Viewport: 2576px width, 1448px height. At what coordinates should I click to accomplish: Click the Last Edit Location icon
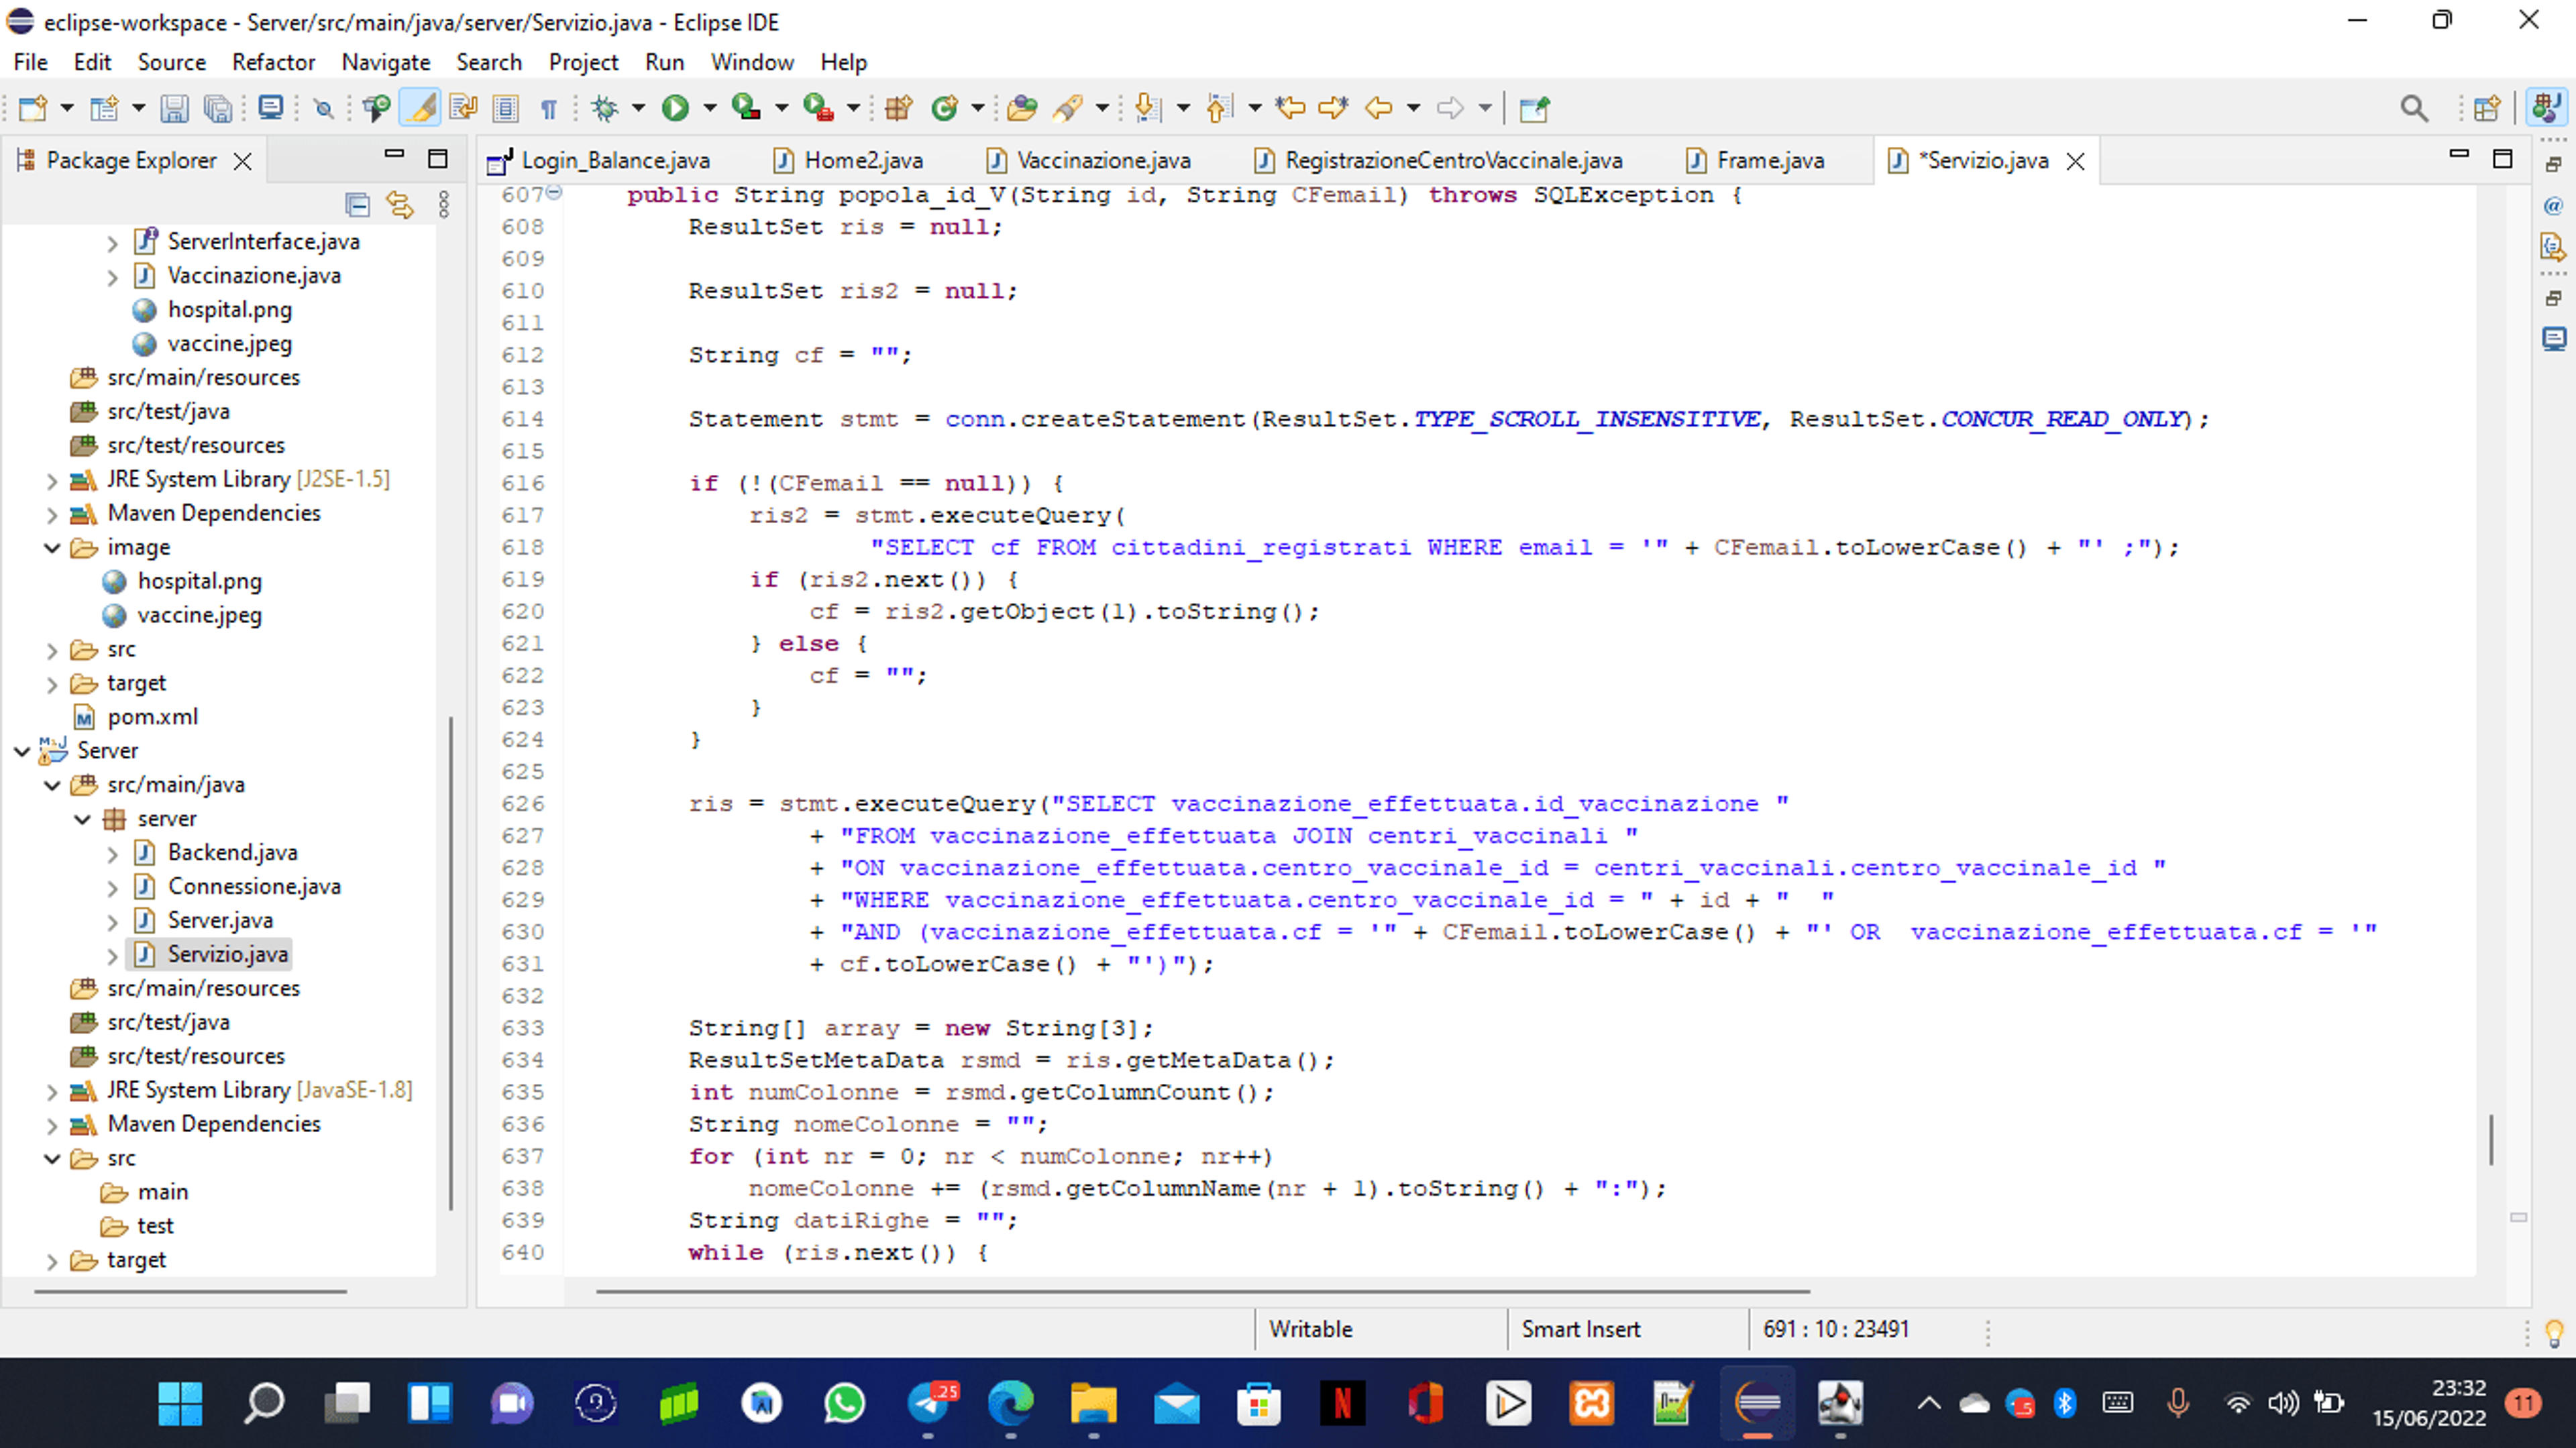pyautogui.click(x=1291, y=108)
